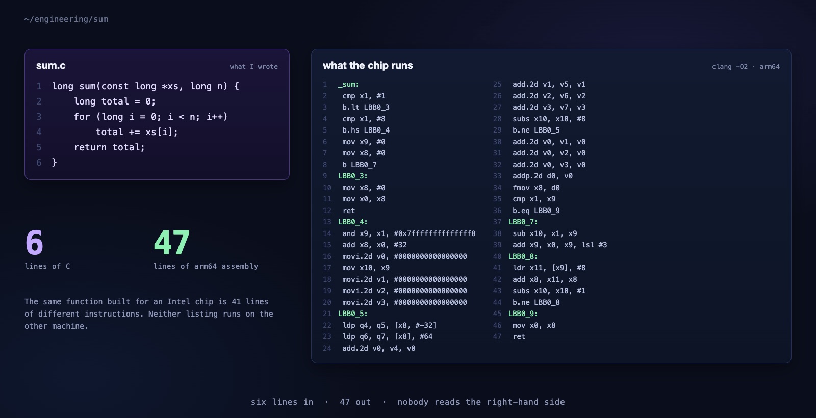The height and width of the screenshot is (418, 816).
Task: Click the "b LBB0_7" branch instruction
Action: coord(360,165)
